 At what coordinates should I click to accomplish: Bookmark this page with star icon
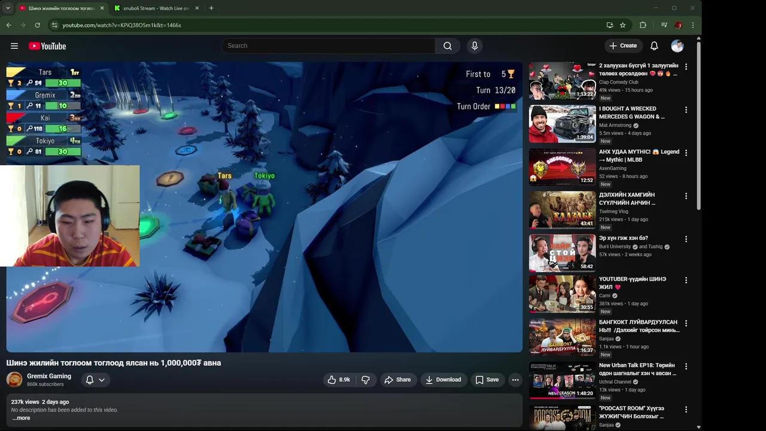[x=623, y=25]
